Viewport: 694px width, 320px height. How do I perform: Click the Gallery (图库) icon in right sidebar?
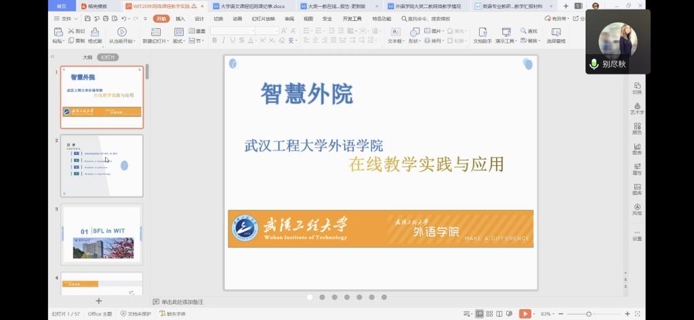click(x=637, y=187)
